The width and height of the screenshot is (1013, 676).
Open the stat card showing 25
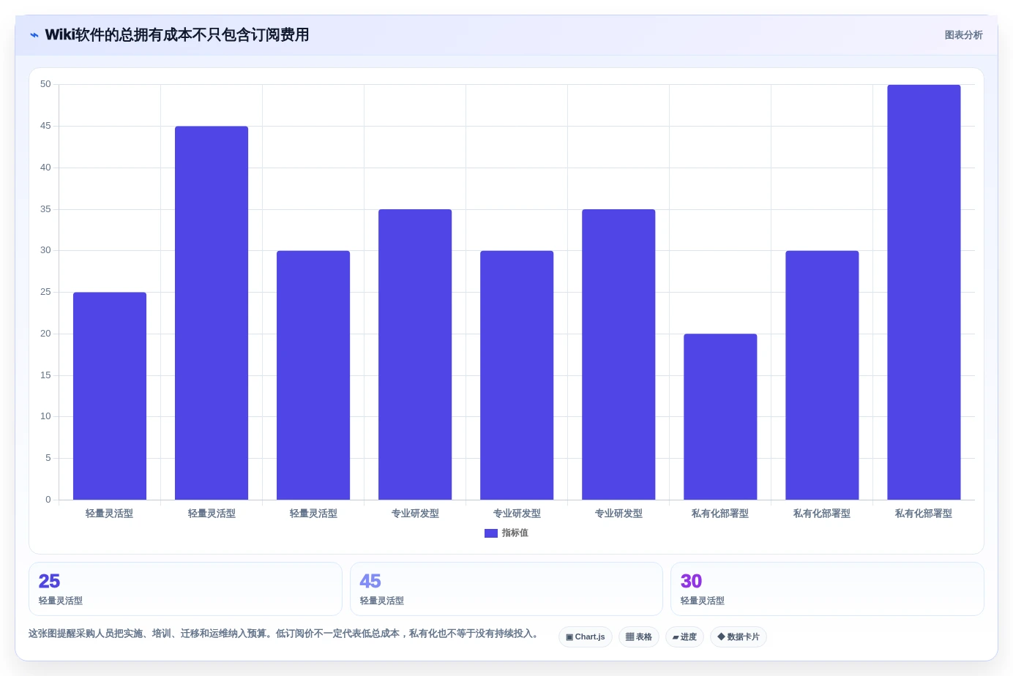(185, 589)
